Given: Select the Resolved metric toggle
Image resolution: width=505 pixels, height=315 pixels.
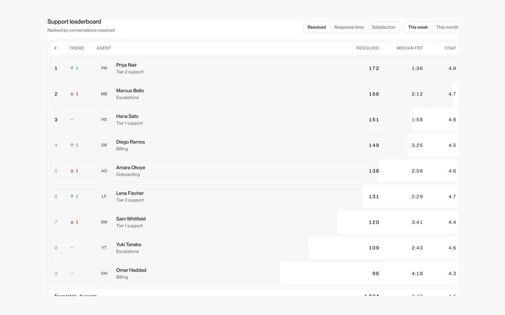Looking at the screenshot, I should (x=317, y=27).
